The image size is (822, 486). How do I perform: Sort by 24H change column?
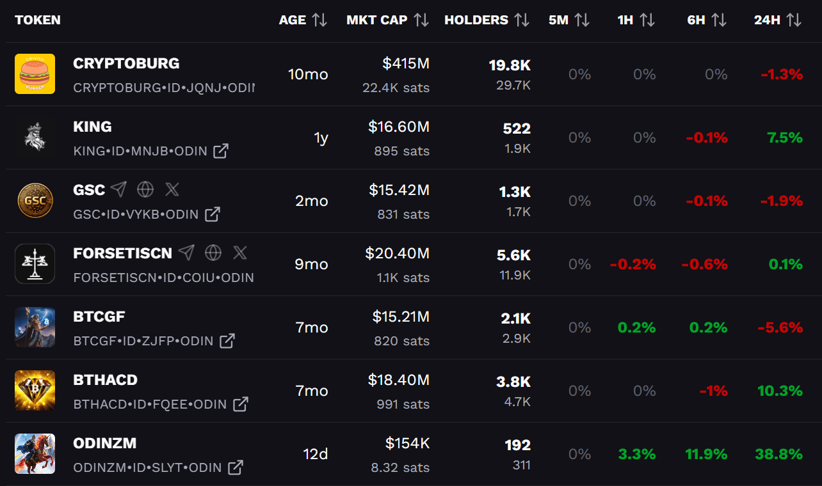pos(794,20)
